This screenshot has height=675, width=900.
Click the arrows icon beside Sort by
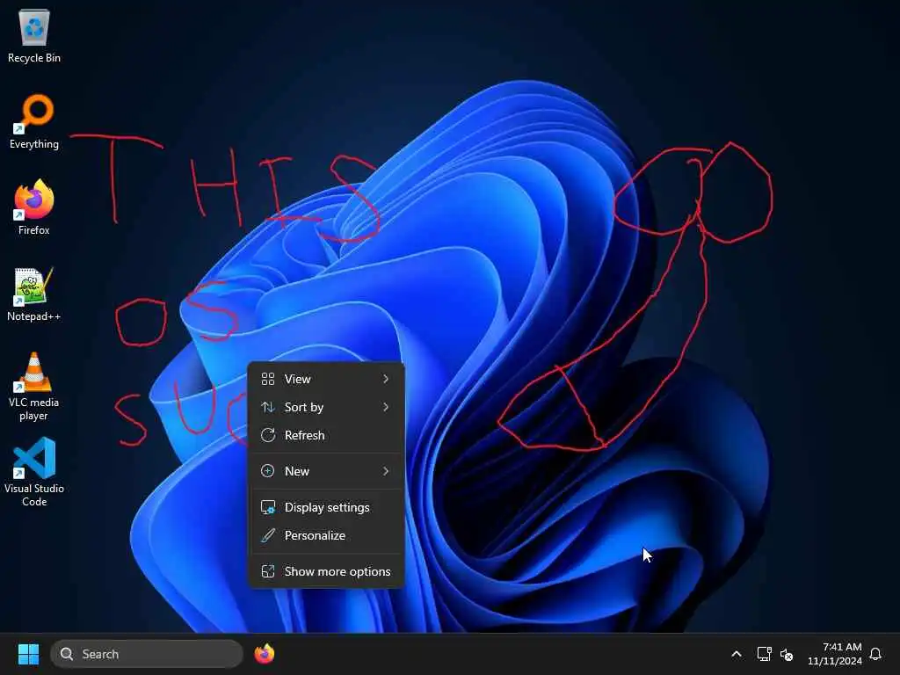[x=267, y=407]
